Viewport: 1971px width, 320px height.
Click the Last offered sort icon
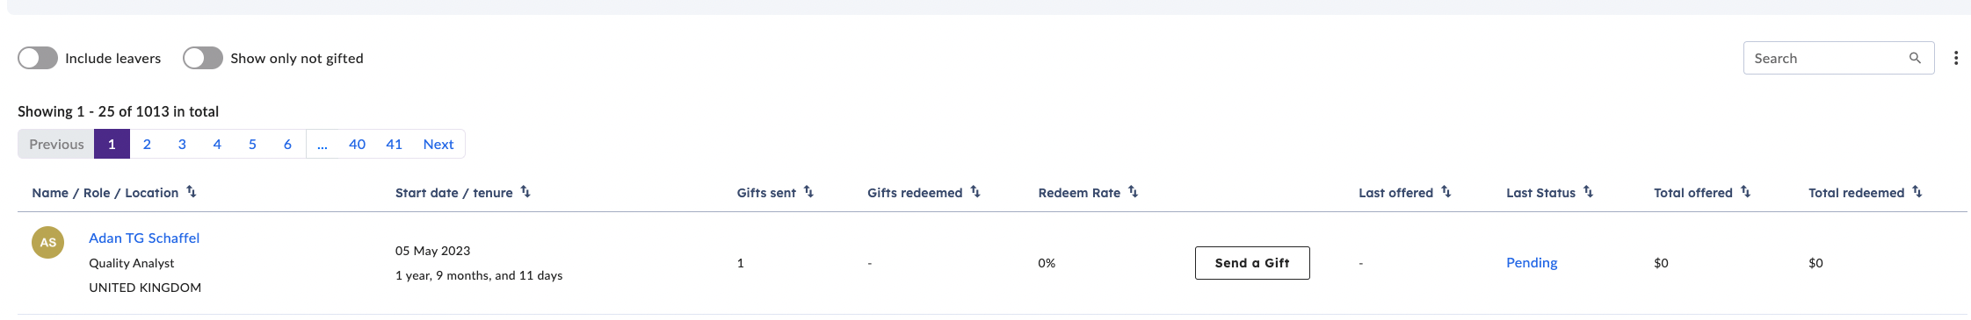(x=1446, y=192)
